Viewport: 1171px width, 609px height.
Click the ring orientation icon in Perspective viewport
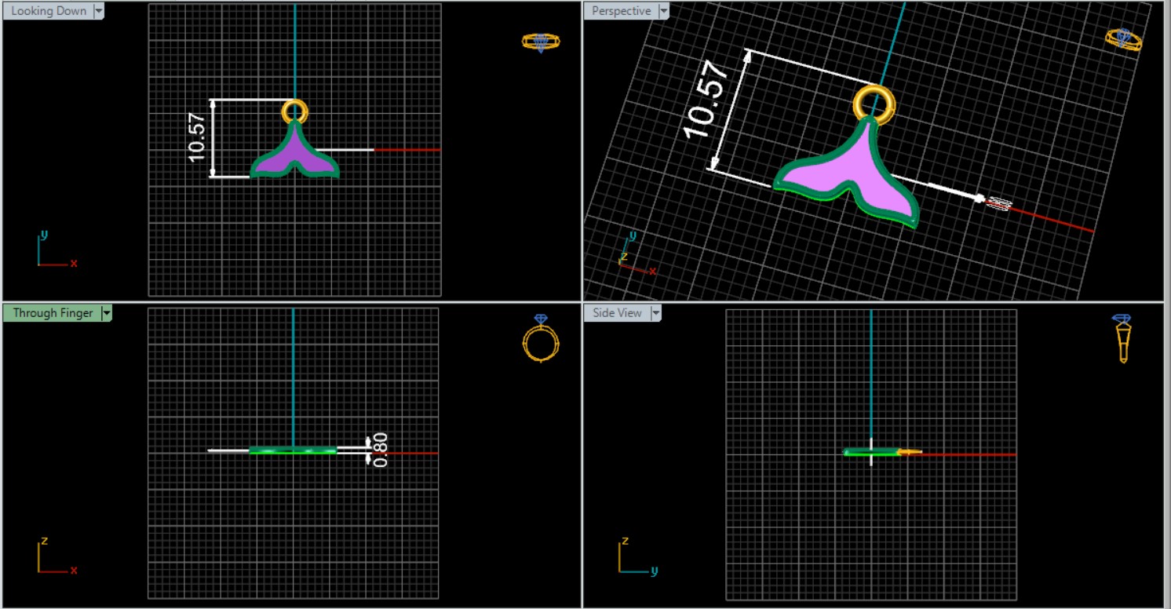pyautogui.click(x=1123, y=39)
